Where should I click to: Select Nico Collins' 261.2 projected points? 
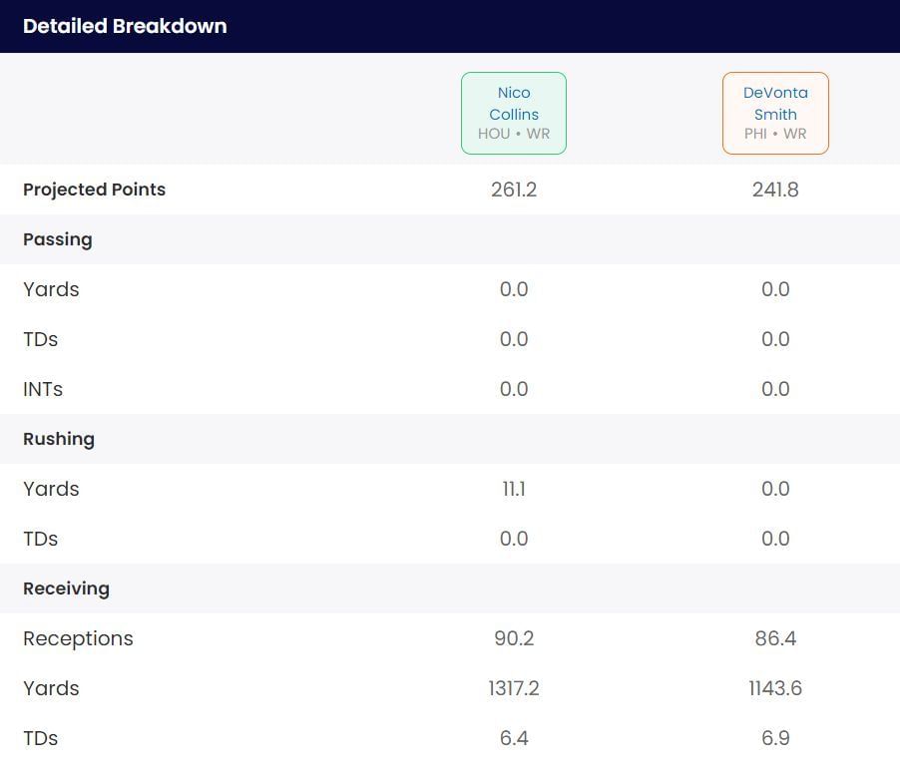(514, 190)
